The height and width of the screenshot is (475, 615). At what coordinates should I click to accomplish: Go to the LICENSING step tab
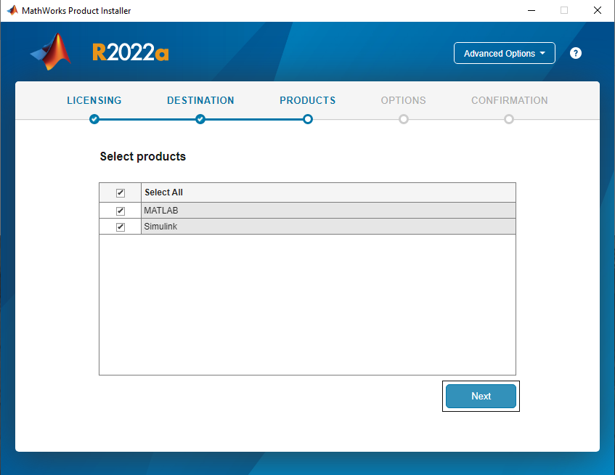click(94, 100)
